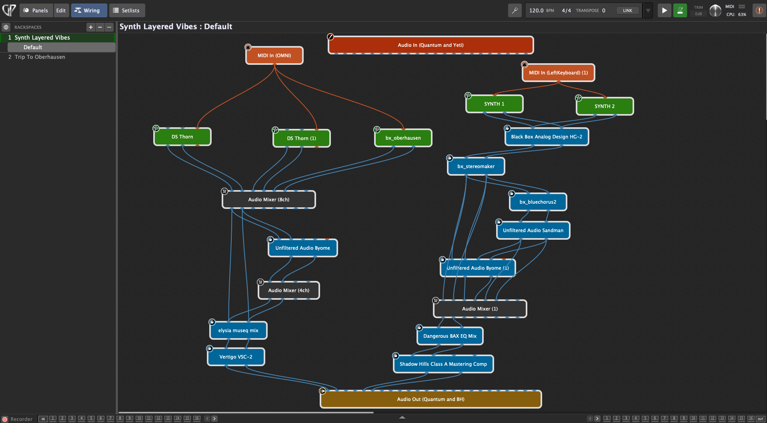The height and width of the screenshot is (423, 767).
Task: Open rackspace options ellipsis menu
Action: pyautogui.click(x=109, y=27)
